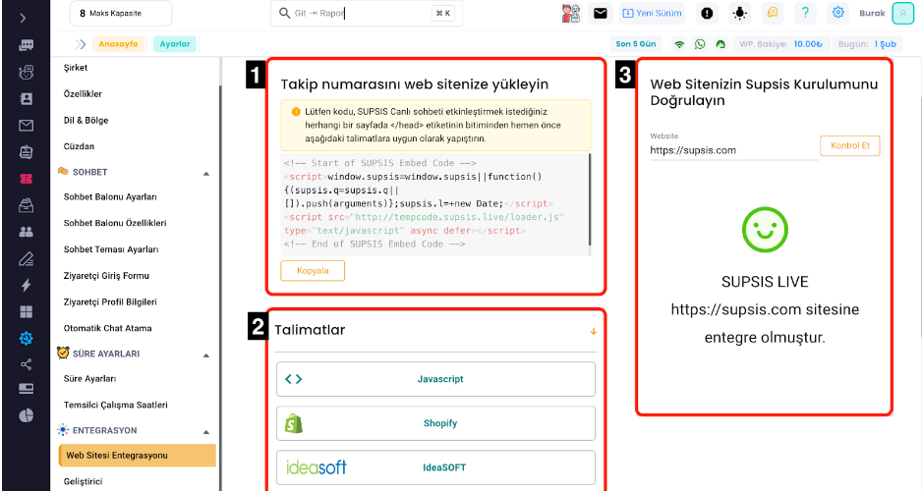The image size is (922, 491).
Task: Open the gear settings icon in header
Action: (837, 13)
